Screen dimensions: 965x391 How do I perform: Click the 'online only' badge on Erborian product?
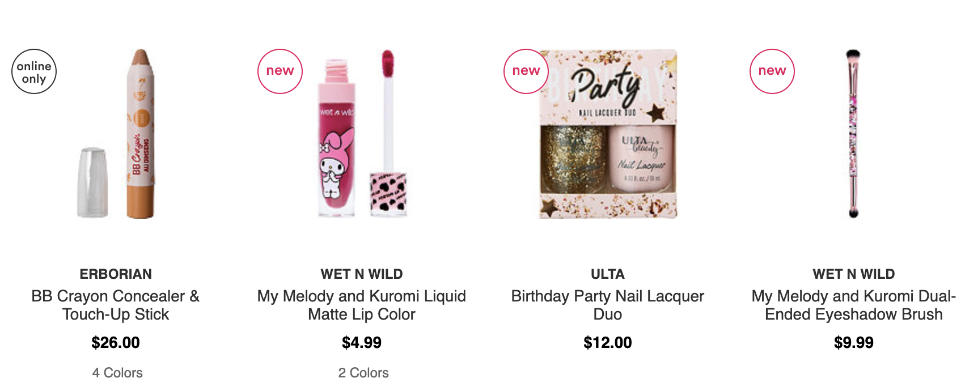(34, 71)
